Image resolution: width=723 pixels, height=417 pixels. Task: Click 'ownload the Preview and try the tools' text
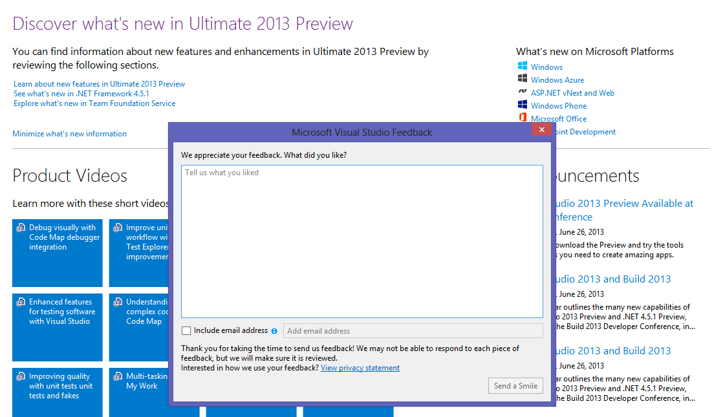620,245
